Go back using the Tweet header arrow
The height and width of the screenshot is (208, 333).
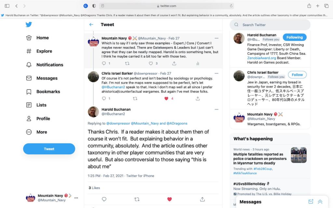(x=91, y=25)
